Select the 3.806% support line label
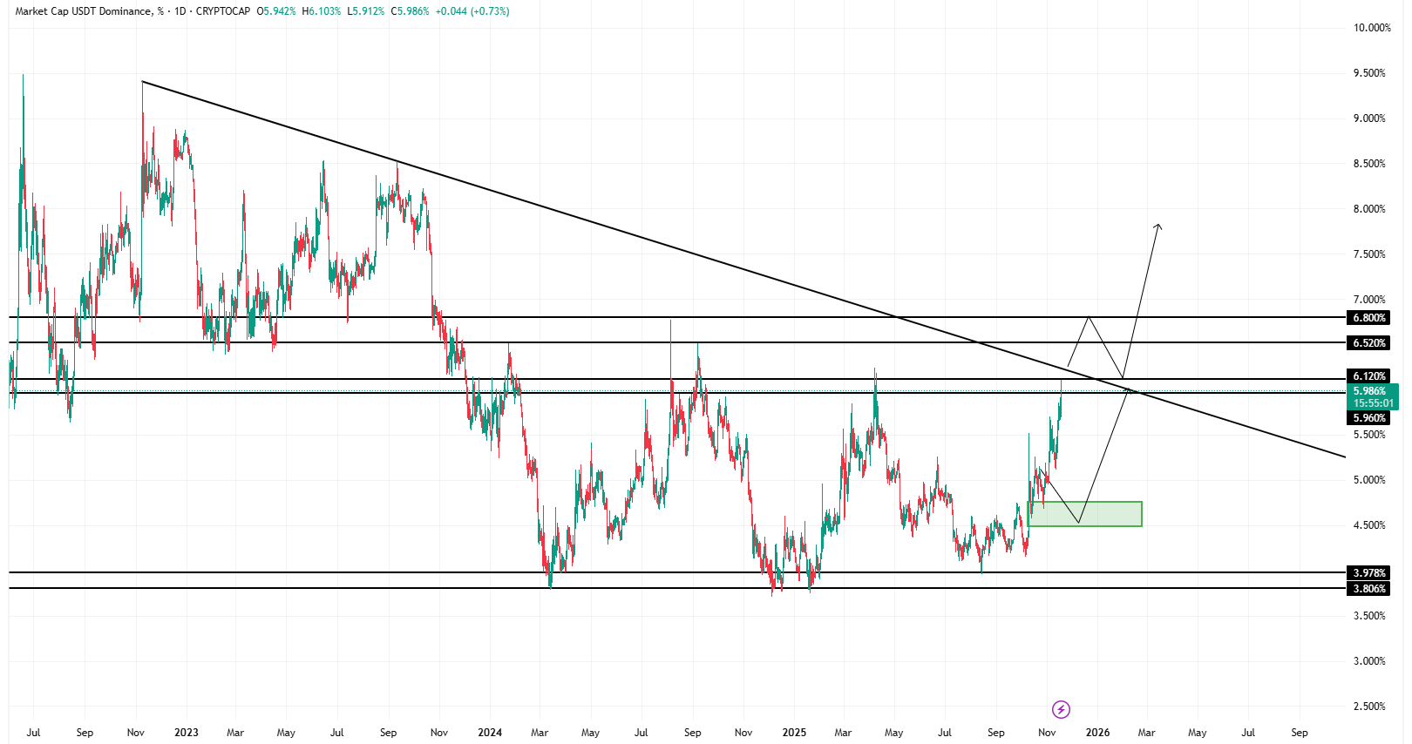This screenshot has height=744, width=1412. (x=1369, y=589)
